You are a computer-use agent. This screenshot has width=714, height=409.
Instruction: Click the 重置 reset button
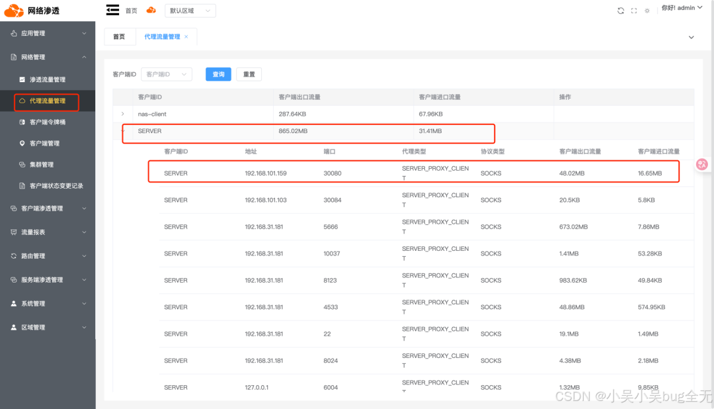coord(249,74)
